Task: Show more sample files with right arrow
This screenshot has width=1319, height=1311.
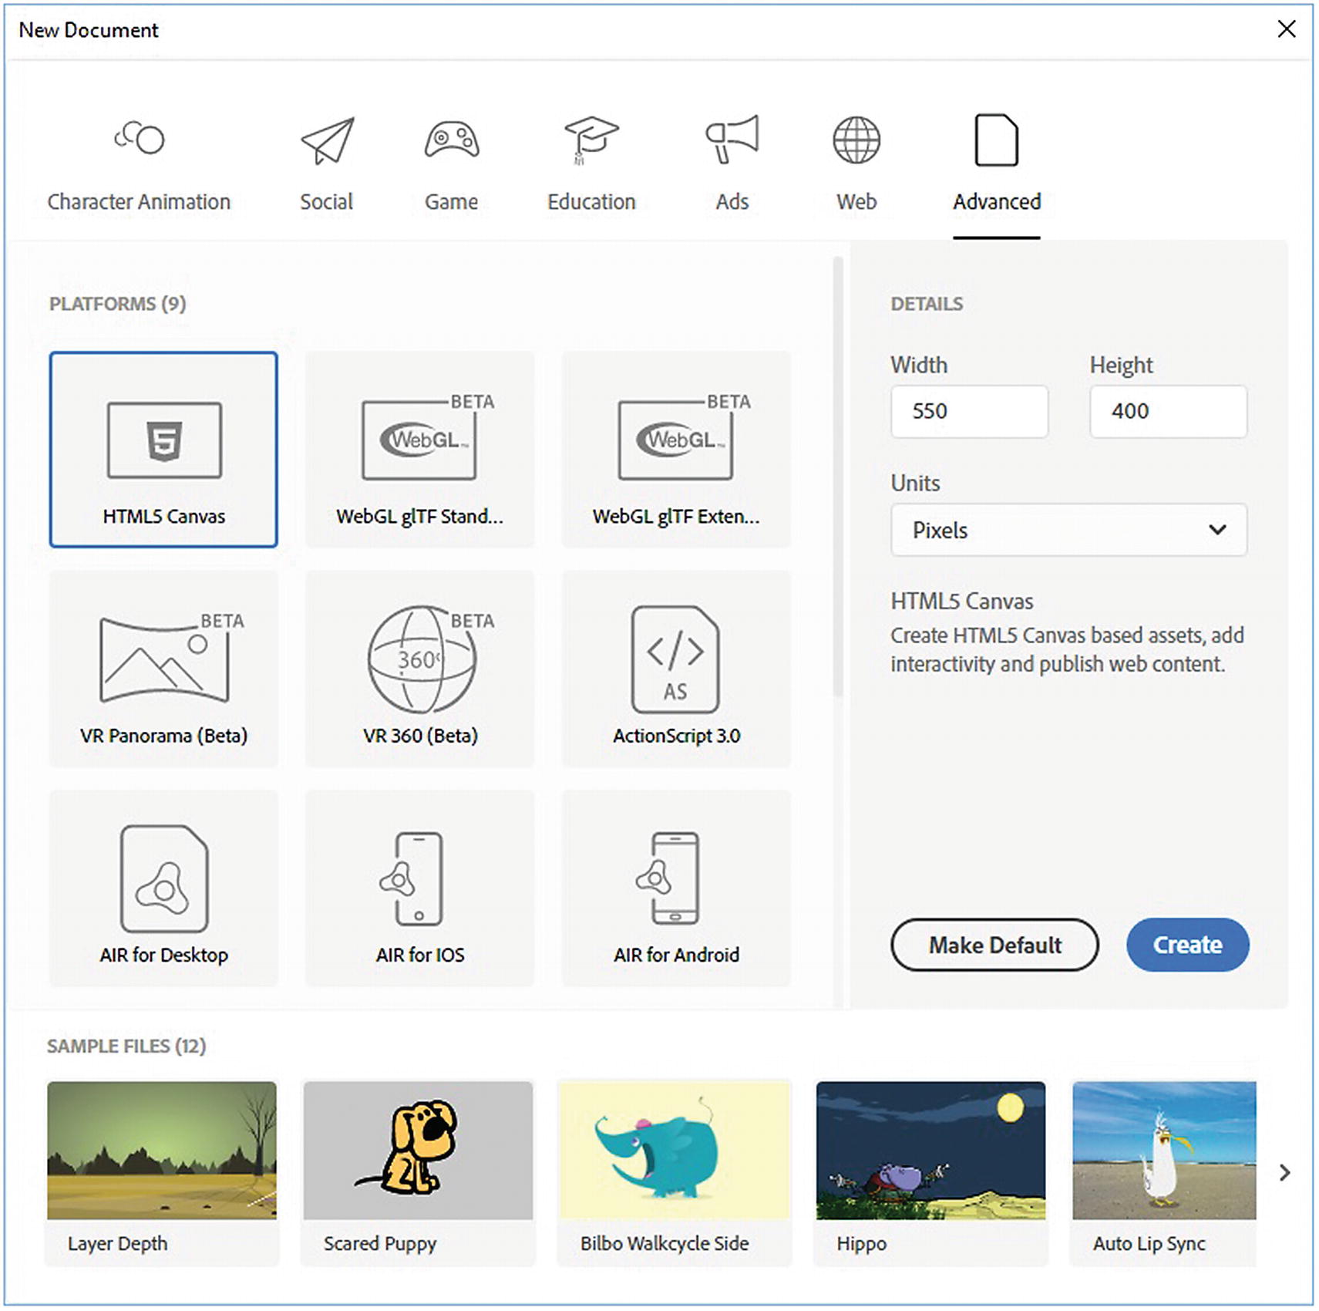Action: click(x=1284, y=1172)
